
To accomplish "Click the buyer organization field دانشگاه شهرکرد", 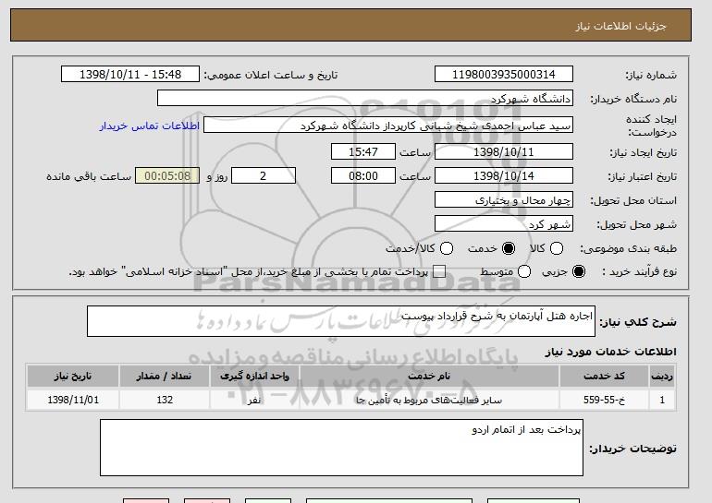I will click(x=365, y=99).
